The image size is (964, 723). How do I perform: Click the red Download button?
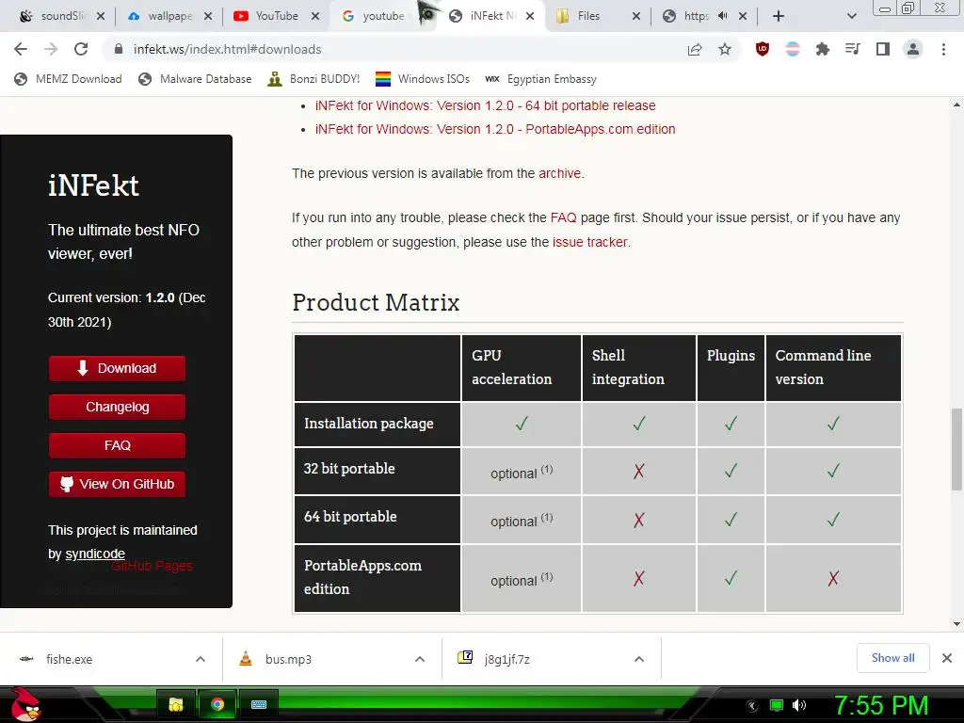click(x=117, y=368)
